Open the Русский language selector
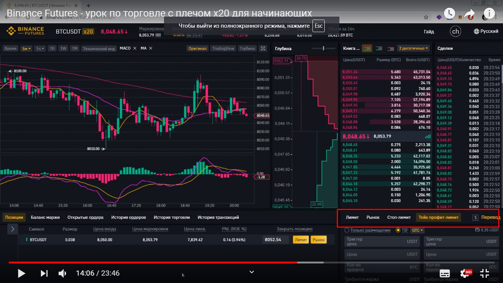Image resolution: width=503 pixels, height=283 pixels. 486,31
